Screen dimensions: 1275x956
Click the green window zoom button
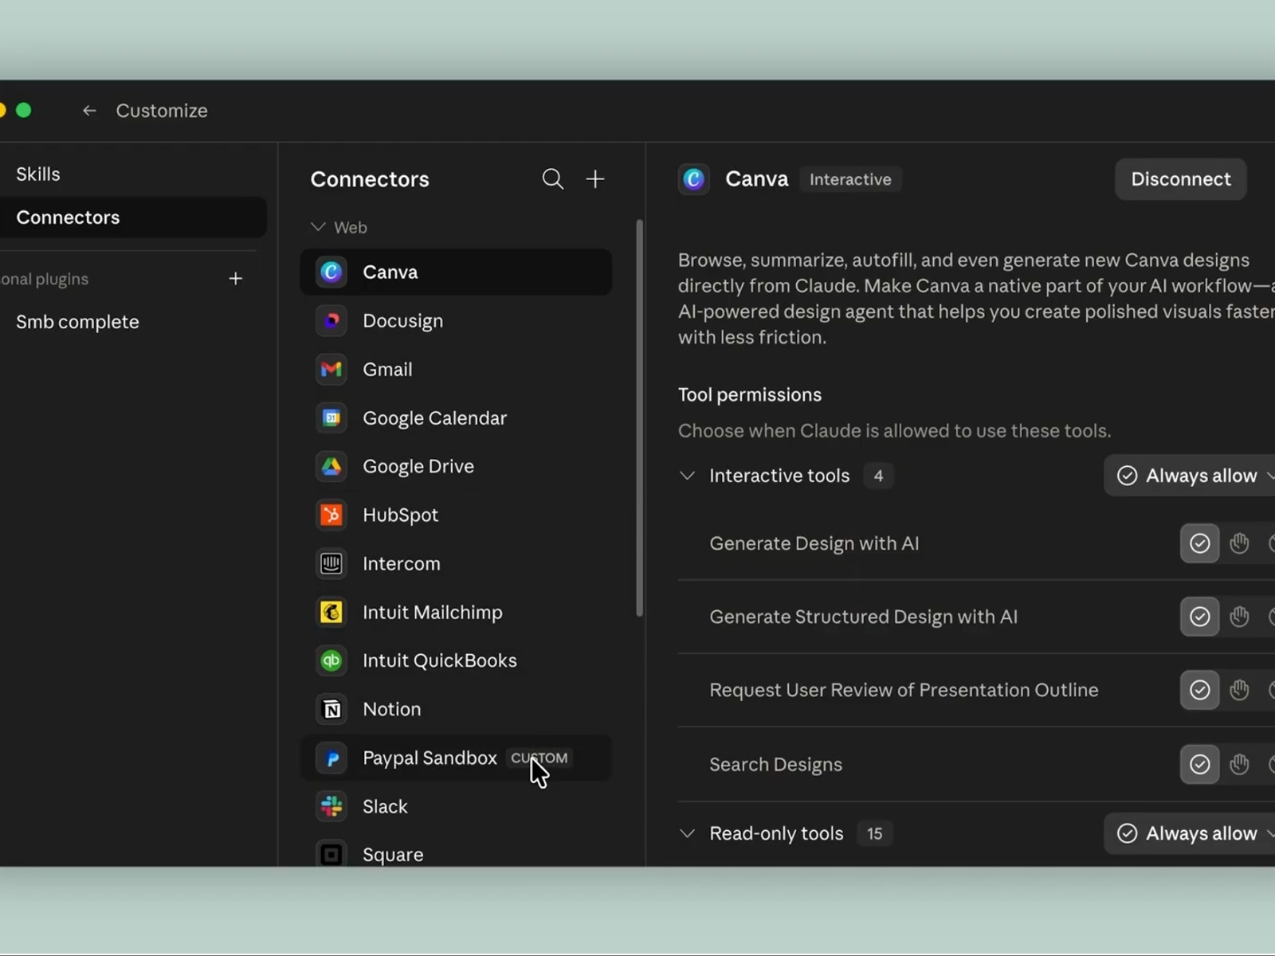click(24, 110)
